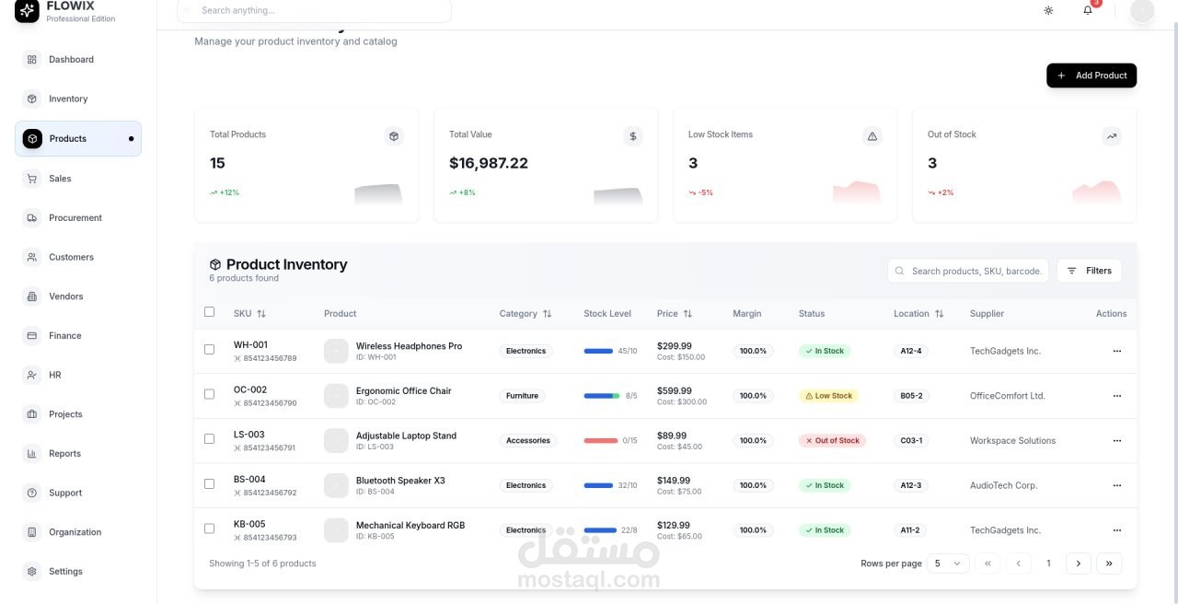Click page number 1 button
Screen dimensions: 1178x604
coord(1048,563)
